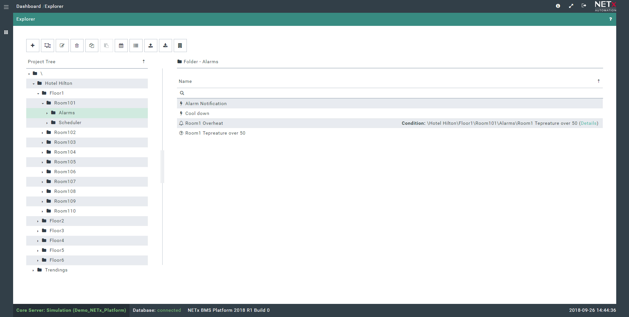This screenshot has height=317, width=629.
Task: Click the panel splitter handle
Action: (x=163, y=167)
